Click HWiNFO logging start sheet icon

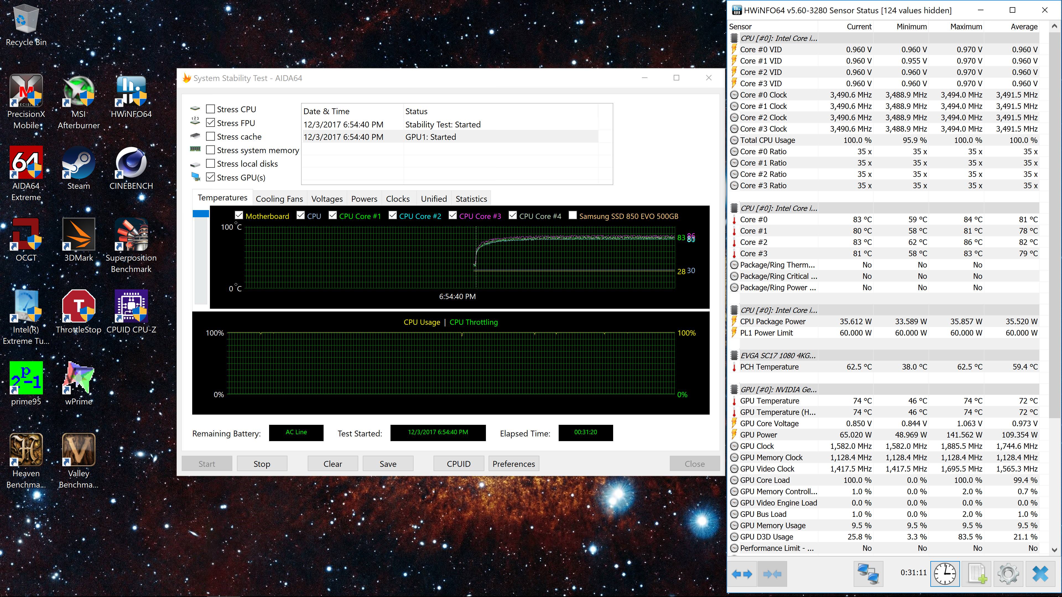tap(977, 574)
